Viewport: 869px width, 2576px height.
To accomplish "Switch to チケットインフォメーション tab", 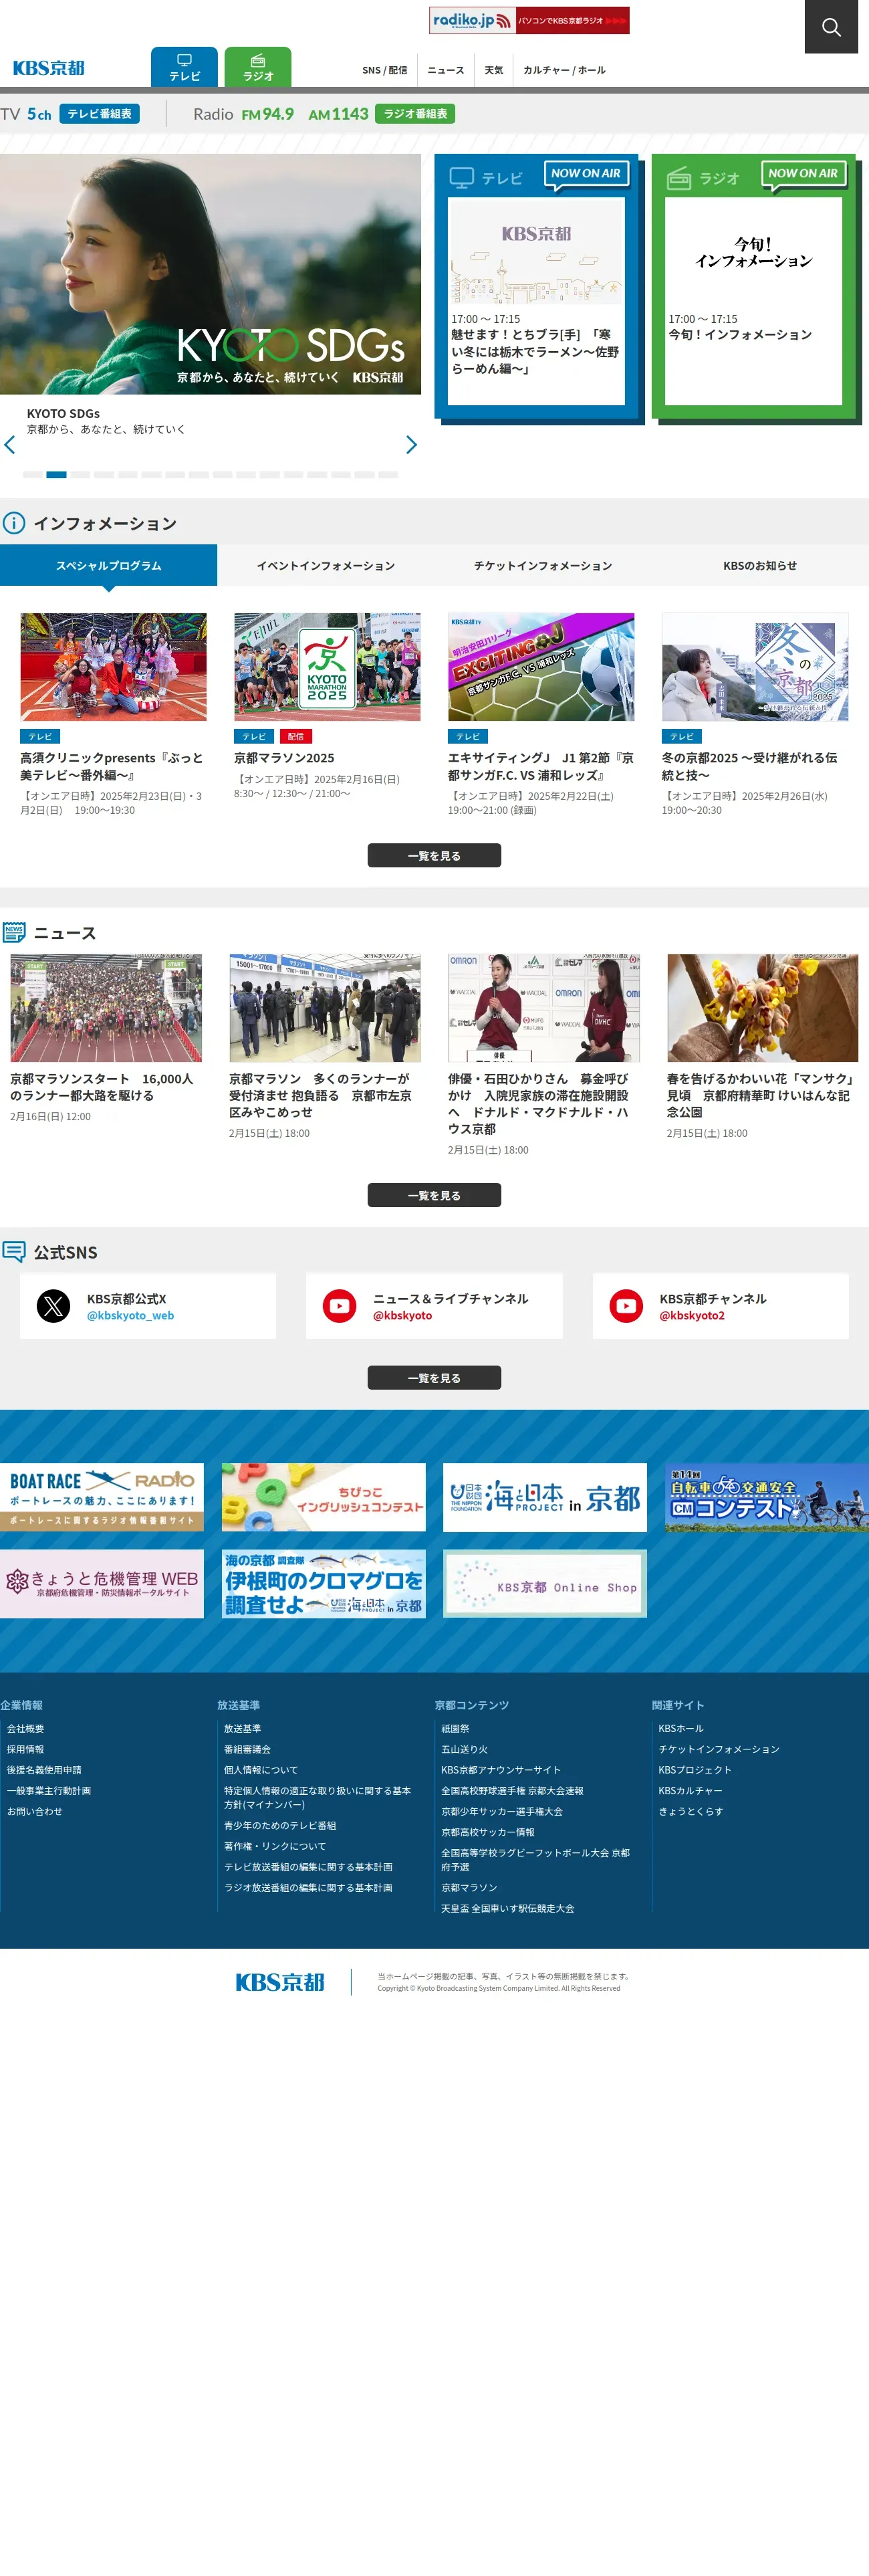I will 543,565.
